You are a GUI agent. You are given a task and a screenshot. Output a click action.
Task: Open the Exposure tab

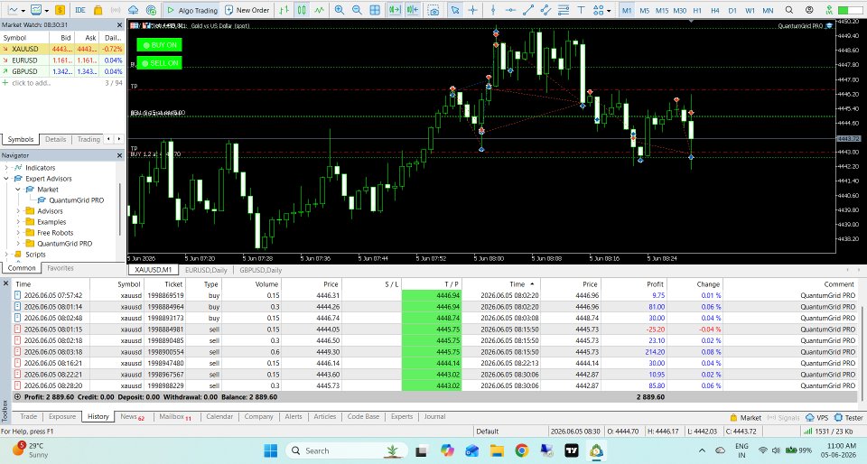click(62, 416)
